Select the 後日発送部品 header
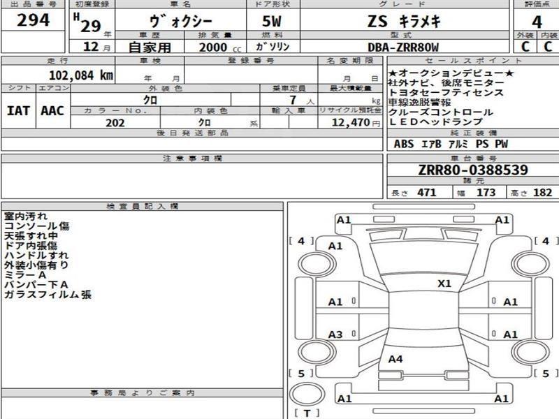559x419 pixels. (x=193, y=133)
